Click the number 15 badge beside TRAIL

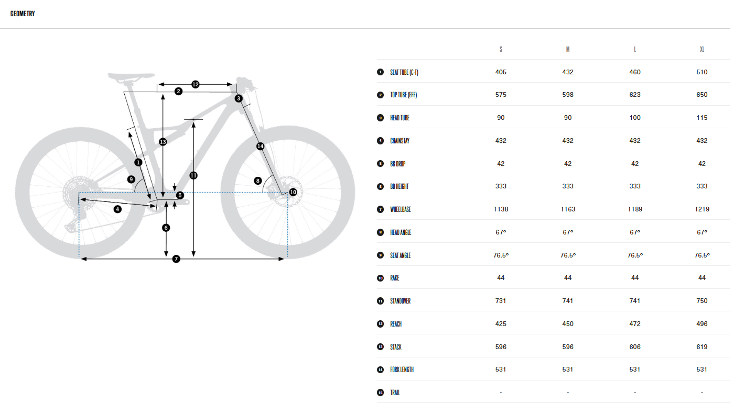pyautogui.click(x=380, y=392)
